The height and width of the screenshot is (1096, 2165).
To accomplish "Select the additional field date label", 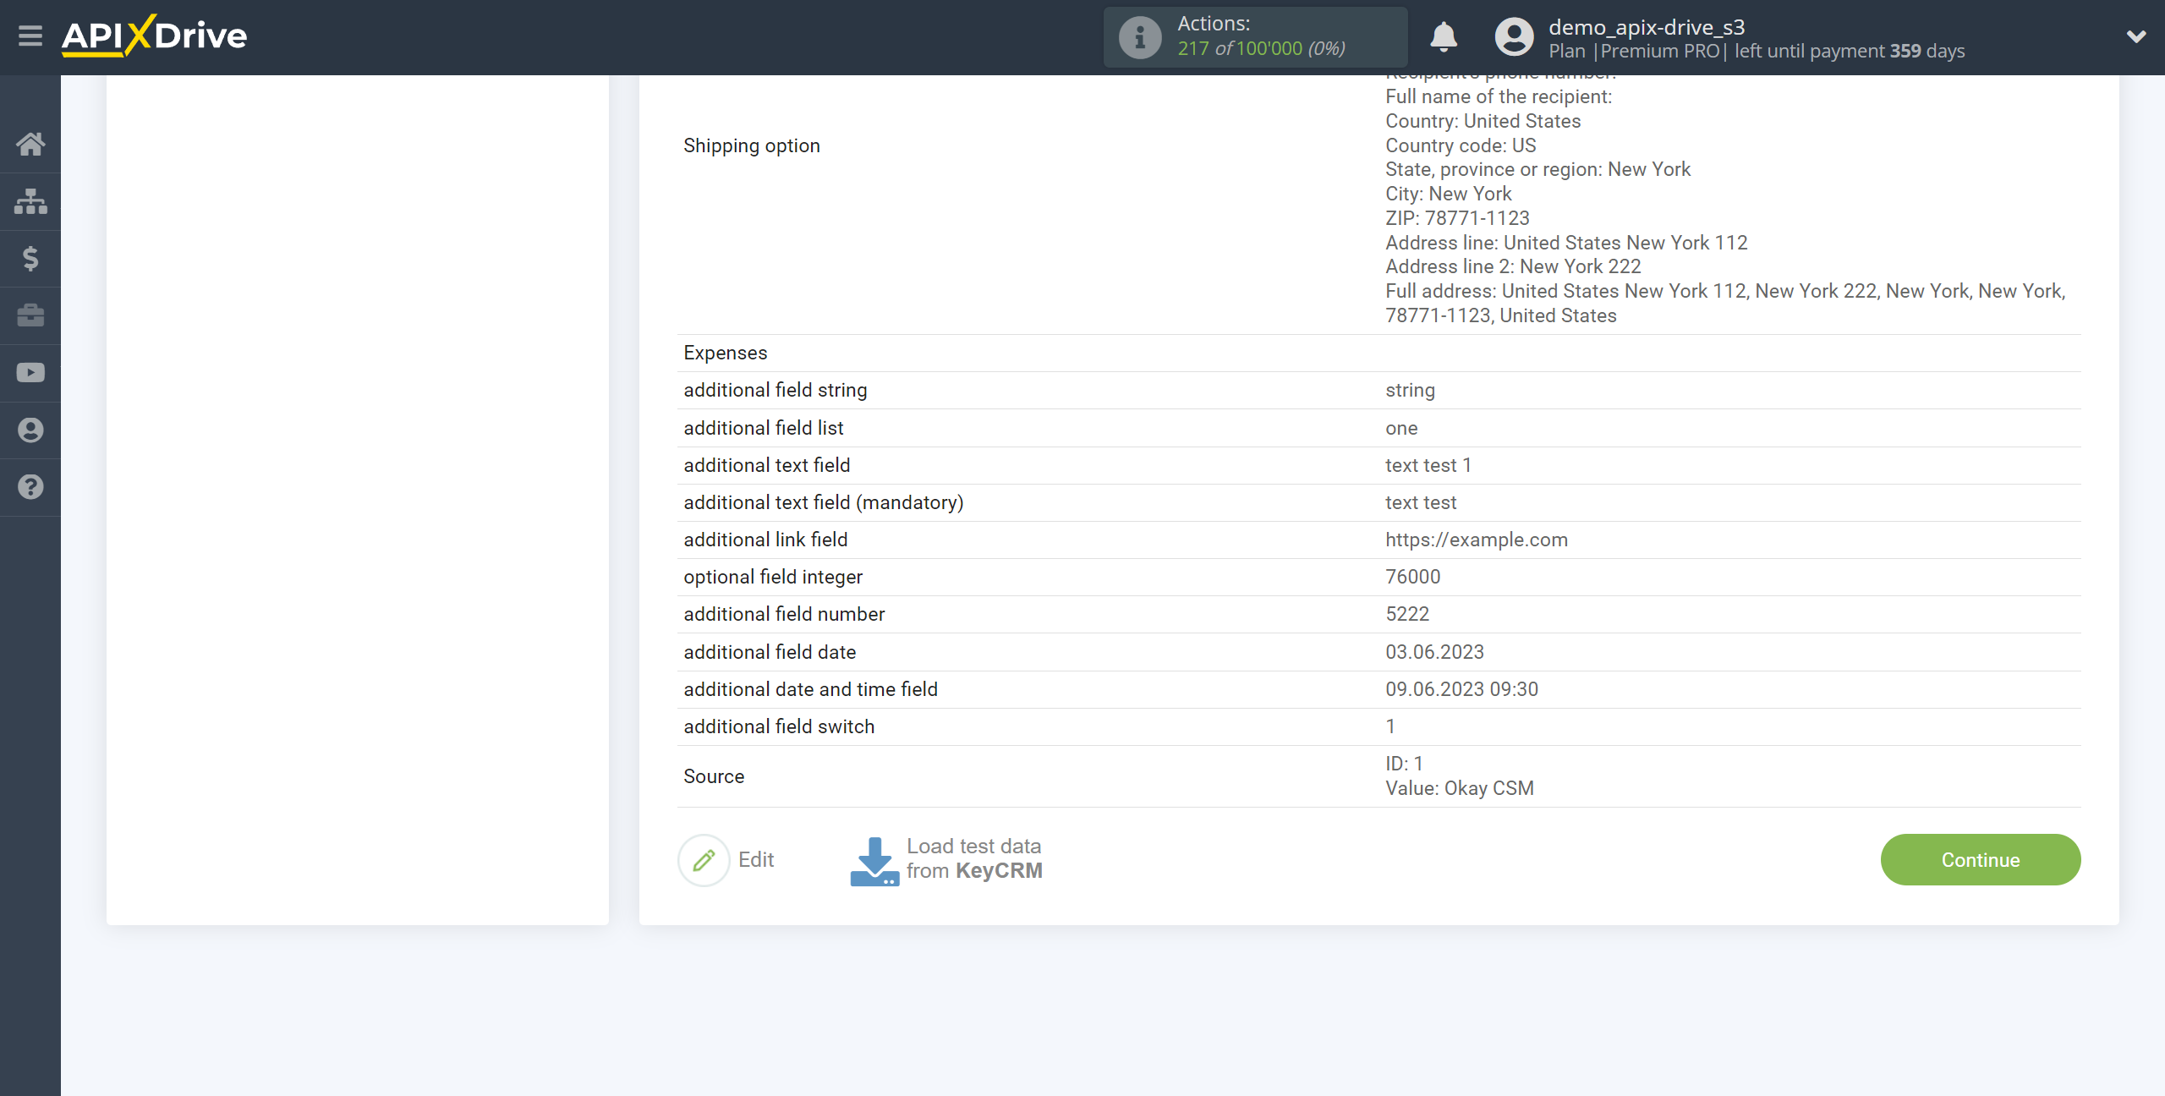I will pos(770,652).
